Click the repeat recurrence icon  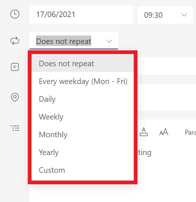click(15, 41)
